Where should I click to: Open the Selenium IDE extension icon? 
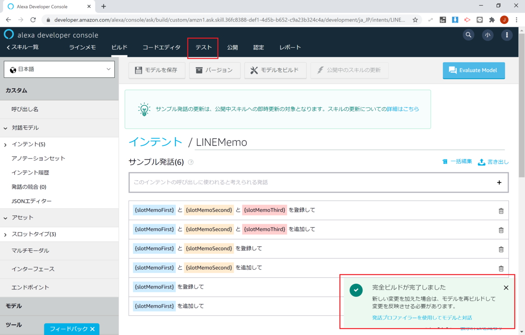[x=443, y=20]
